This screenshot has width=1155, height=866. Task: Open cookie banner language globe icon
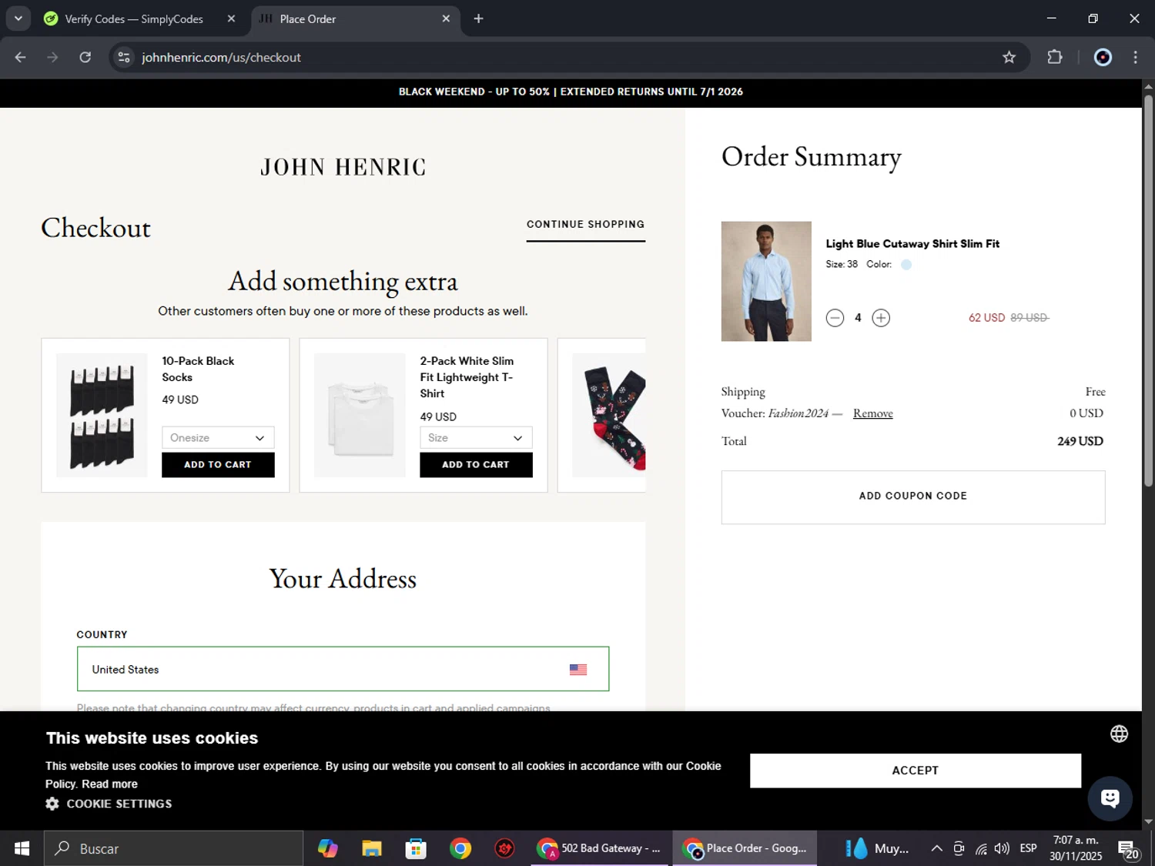tap(1119, 734)
